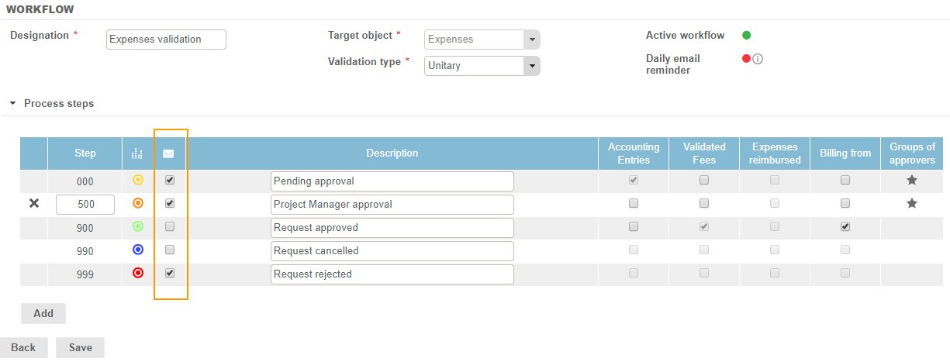Click the delete X icon for step 500
This screenshot has width=950, height=362.
click(x=33, y=204)
